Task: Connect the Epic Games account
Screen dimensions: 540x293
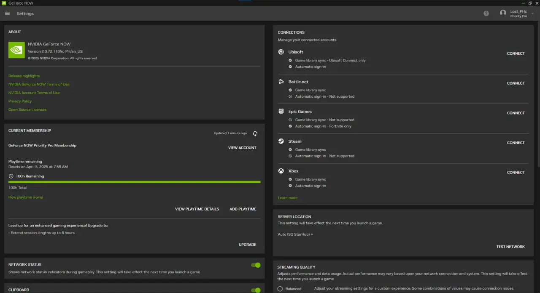Action: pos(516,113)
